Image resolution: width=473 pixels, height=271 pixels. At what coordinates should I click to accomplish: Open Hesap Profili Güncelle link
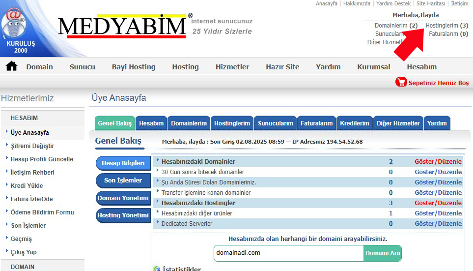coord(42,159)
